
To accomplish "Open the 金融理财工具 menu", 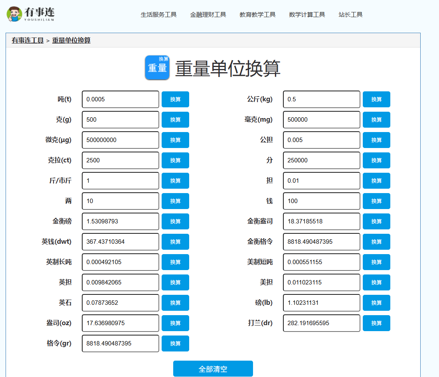I will [208, 15].
